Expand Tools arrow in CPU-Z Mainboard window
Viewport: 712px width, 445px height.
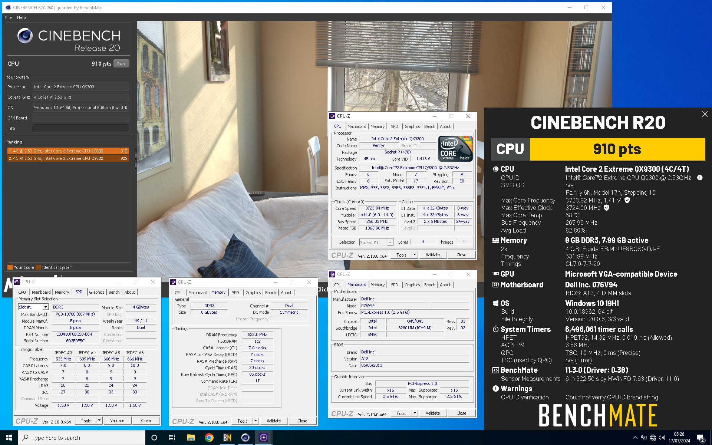coord(415,413)
